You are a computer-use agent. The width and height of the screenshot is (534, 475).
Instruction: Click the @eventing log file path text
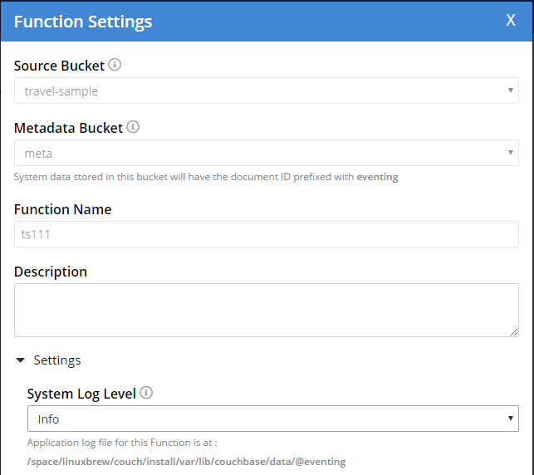(186, 462)
